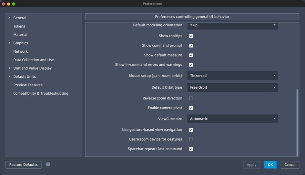Select Default Units in sidebar
This screenshot has width=305, height=175.
tap(25, 76)
